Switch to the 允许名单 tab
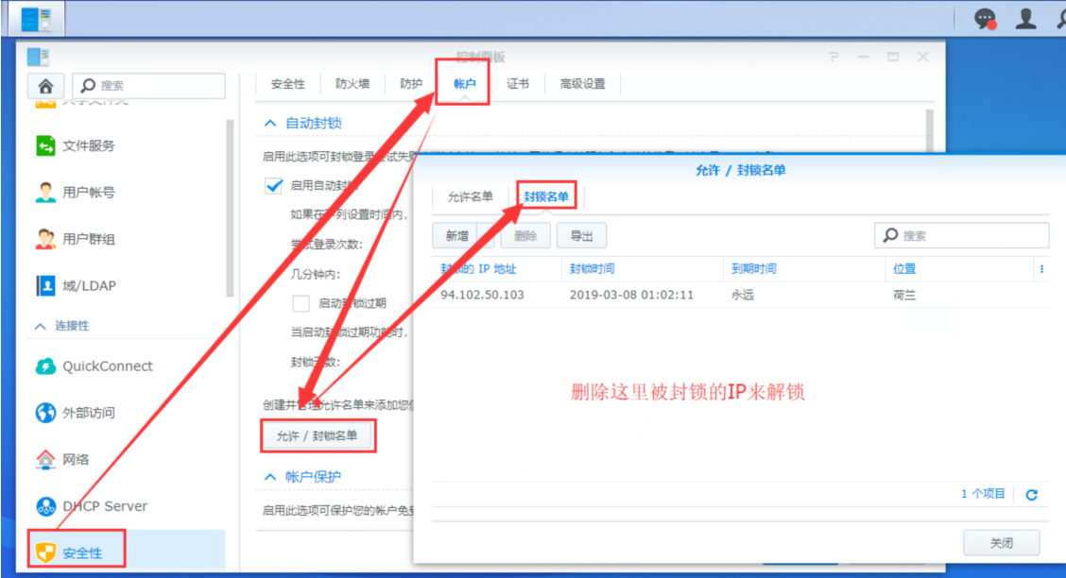This screenshot has height=578, width=1066. click(470, 196)
